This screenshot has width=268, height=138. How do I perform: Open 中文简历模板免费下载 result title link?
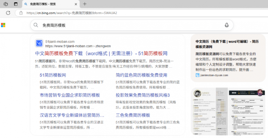coord(101,53)
